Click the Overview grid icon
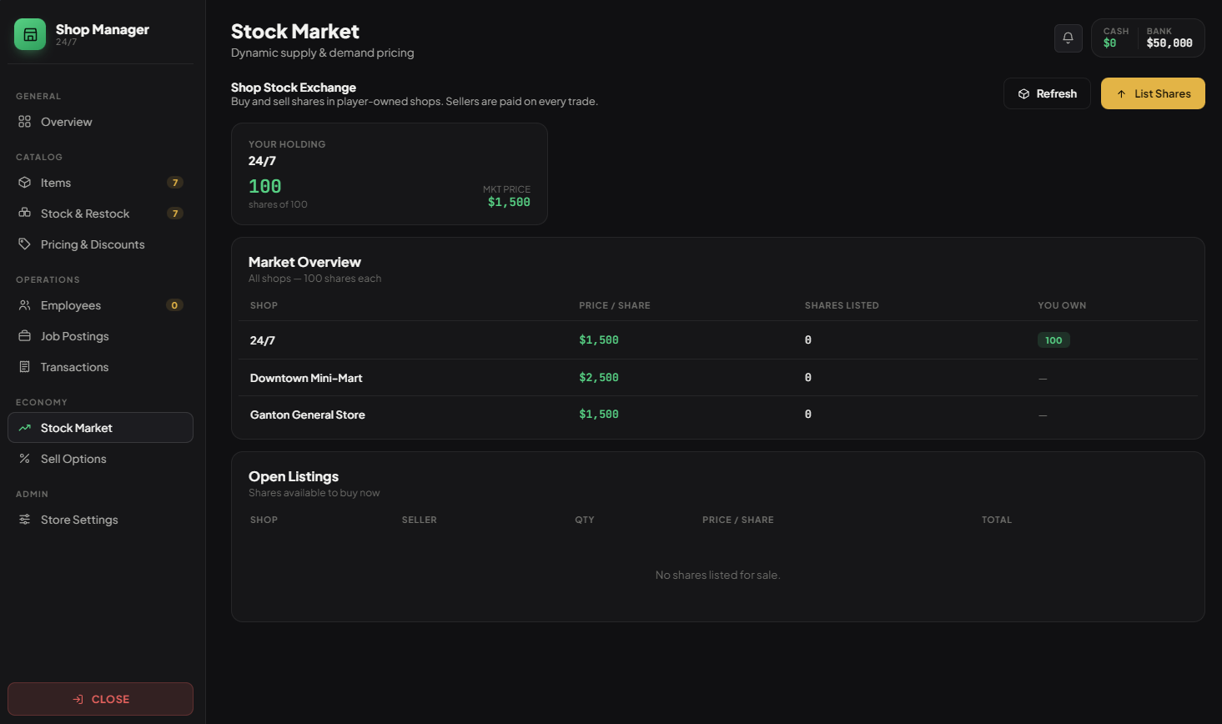Viewport: 1222px width, 724px height. pos(24,122)
